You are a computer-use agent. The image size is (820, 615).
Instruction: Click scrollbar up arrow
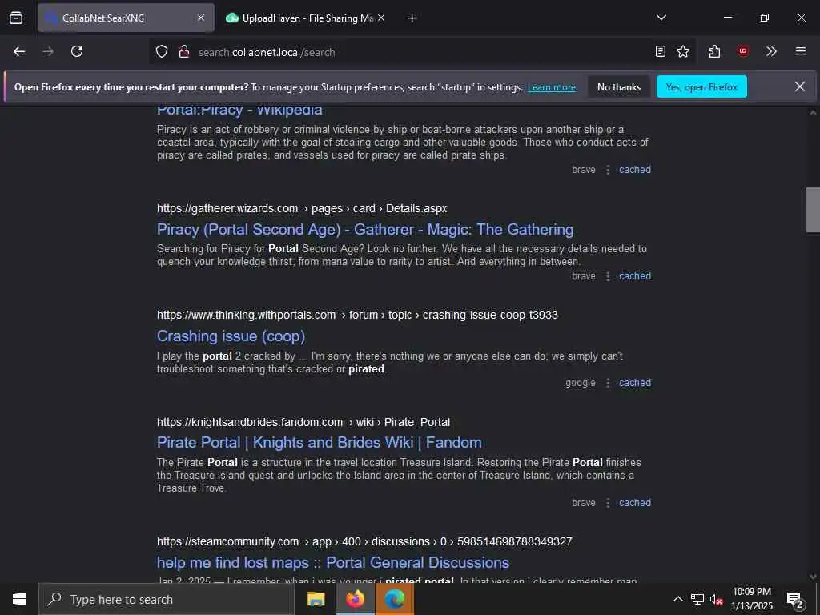click(813, 112)
